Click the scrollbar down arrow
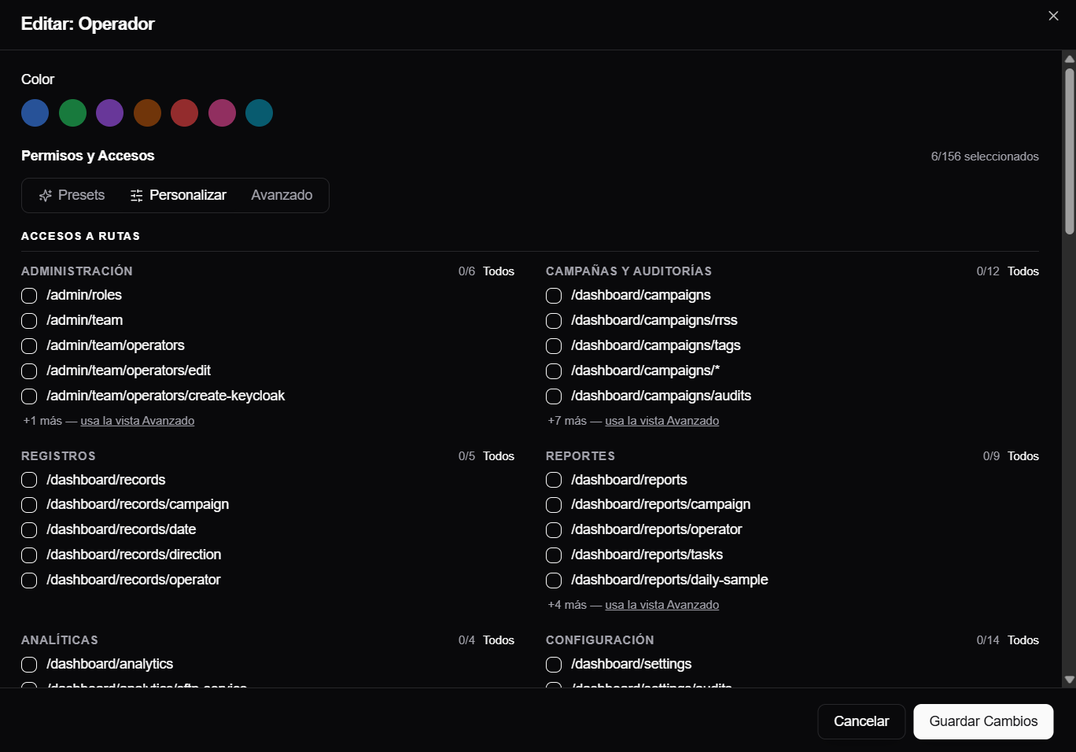Viewport: 1076px width, 752px height. coord(1069,680)
